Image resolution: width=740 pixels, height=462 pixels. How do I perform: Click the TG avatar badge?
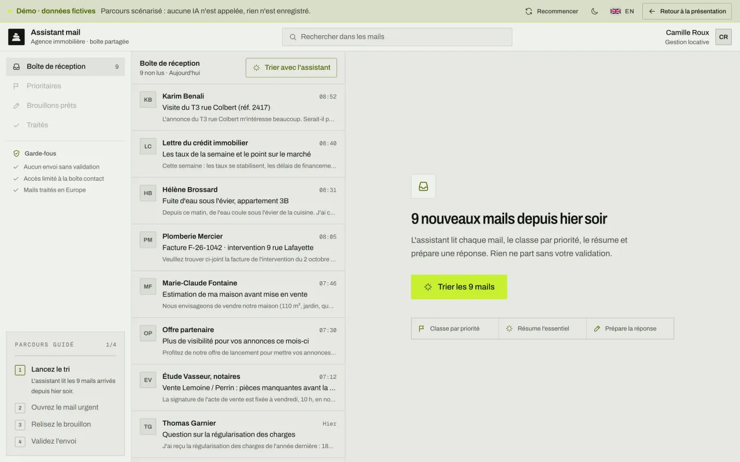(x=148, y=427)
